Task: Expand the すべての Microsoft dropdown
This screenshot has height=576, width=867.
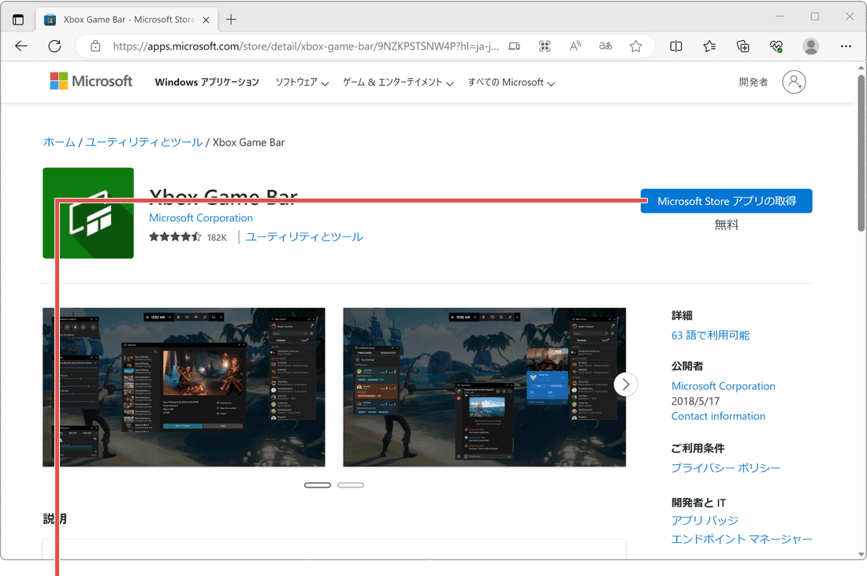Action: [511, 82]
